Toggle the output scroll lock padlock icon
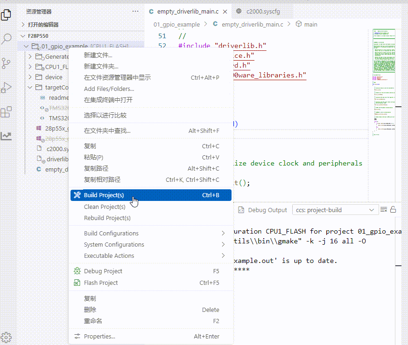This screenshot has width=408, height=345. (x=393, y=210)
